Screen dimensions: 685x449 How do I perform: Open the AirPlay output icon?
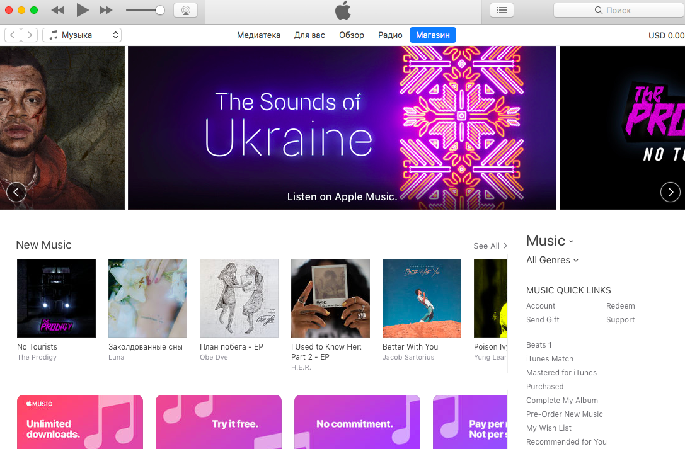186,10
